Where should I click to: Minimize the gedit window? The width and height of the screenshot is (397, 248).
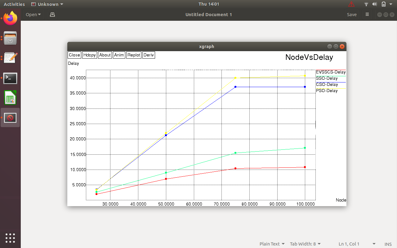point(380,15)
